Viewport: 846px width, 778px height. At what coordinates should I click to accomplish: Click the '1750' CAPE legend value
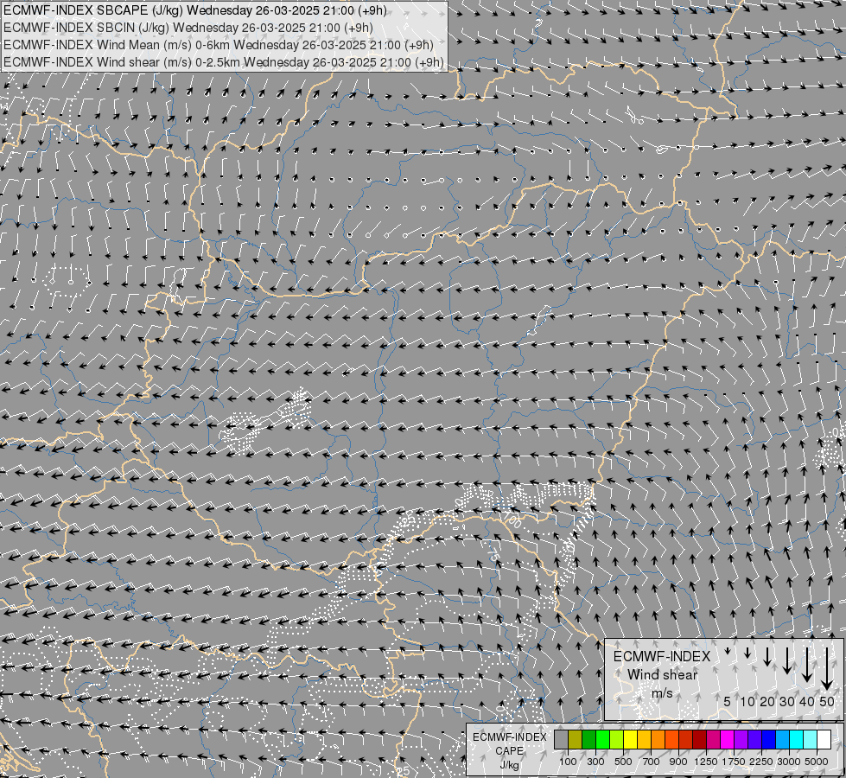734,762
